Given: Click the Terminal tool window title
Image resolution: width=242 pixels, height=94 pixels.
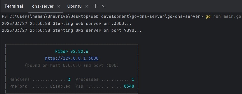Looking at the screenshot, I should pyautogui.click(x=14, y=6).
